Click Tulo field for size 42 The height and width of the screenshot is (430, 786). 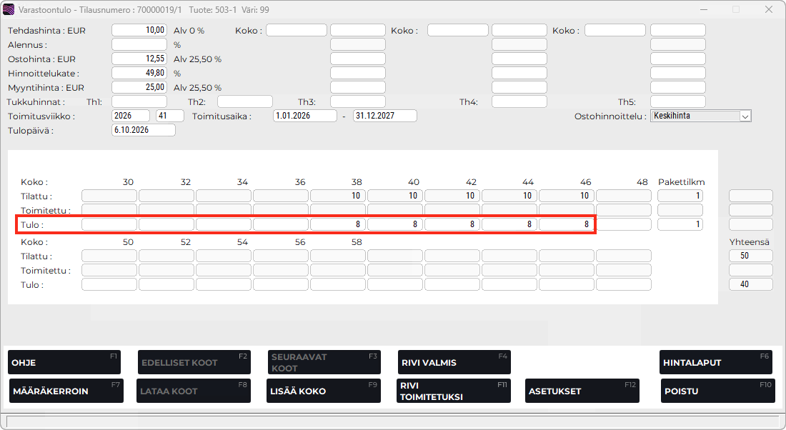pyautogui.click(x=452, y=224)
